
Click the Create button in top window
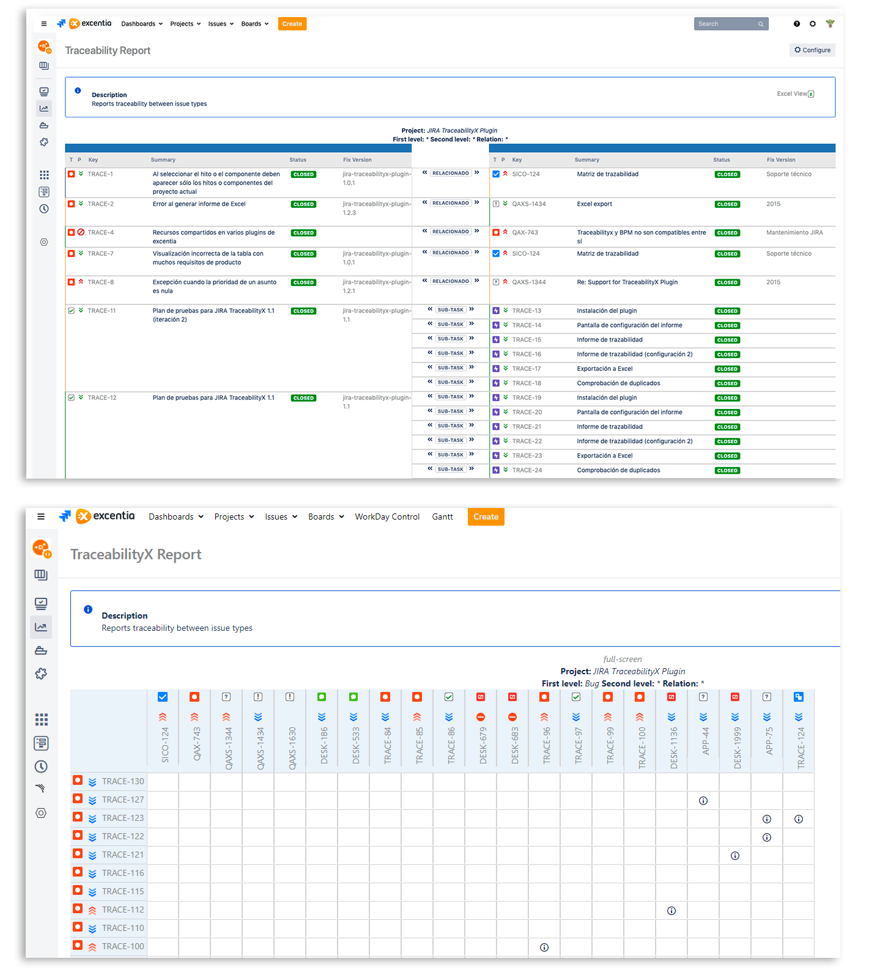pyautogui.click(x=292, y=24)
